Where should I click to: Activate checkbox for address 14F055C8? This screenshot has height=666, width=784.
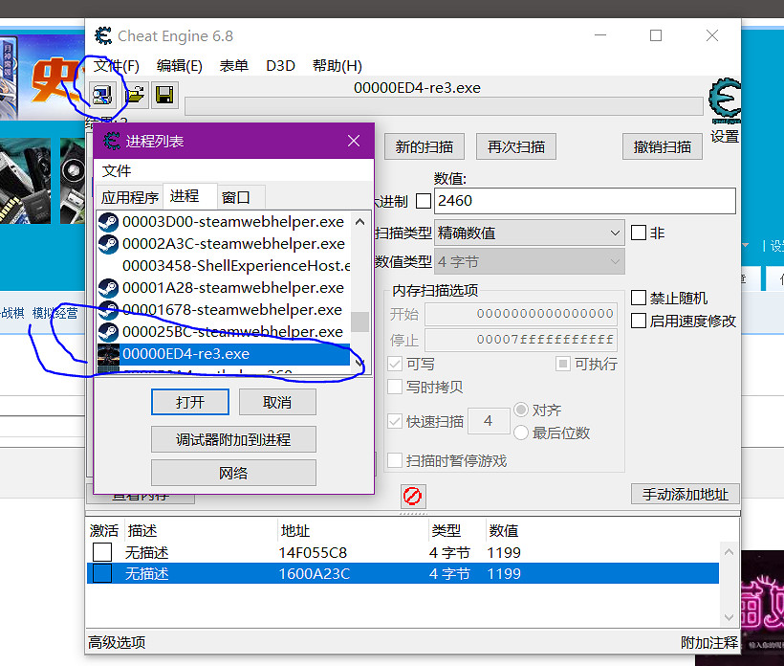coord(102,552)
